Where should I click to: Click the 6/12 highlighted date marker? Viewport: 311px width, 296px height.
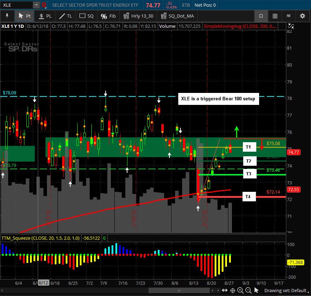click(x=43, y=283)
